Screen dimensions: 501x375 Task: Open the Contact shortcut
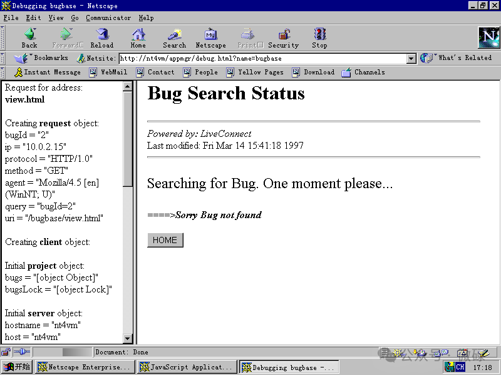click(155, 72)
